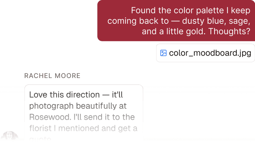Click the word "keep" in sent message
This screenshot has width=255, height=142.
click(x=241, y=11)
